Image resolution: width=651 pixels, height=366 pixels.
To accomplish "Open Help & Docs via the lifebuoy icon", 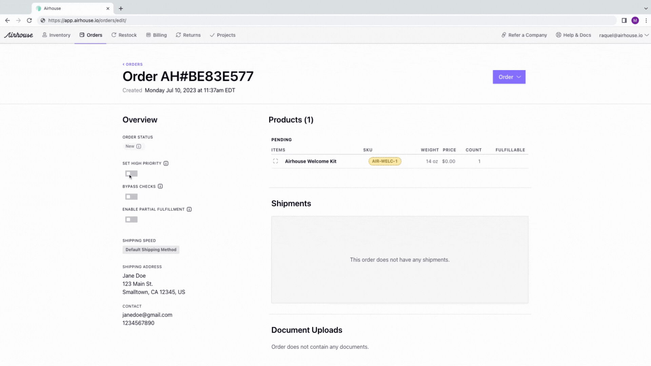I will point(558,35).
